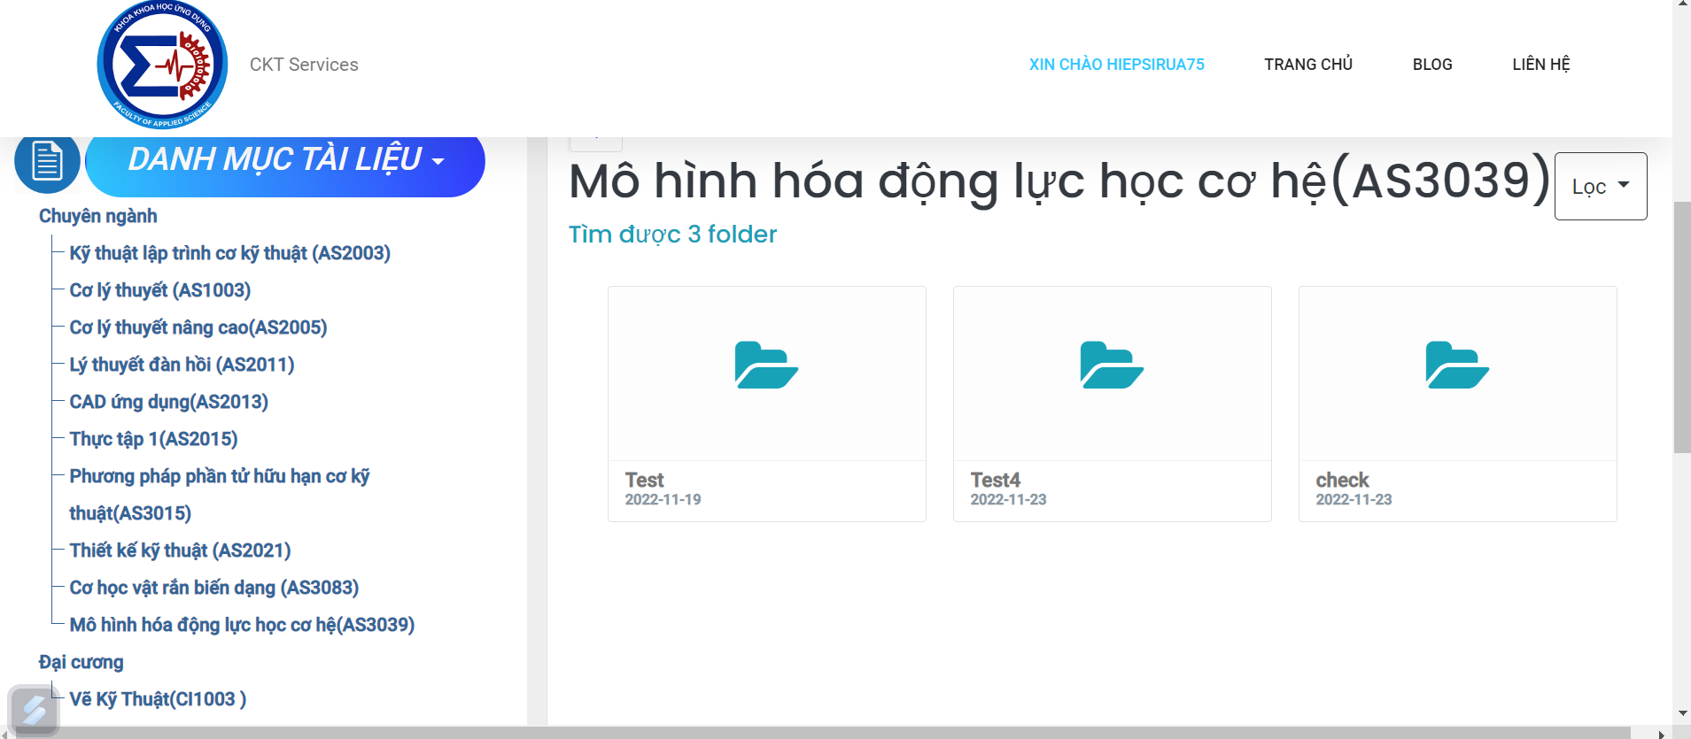1691x739 pixels.
Task: Click the Đại cương category heading
Action: [81, 662]
